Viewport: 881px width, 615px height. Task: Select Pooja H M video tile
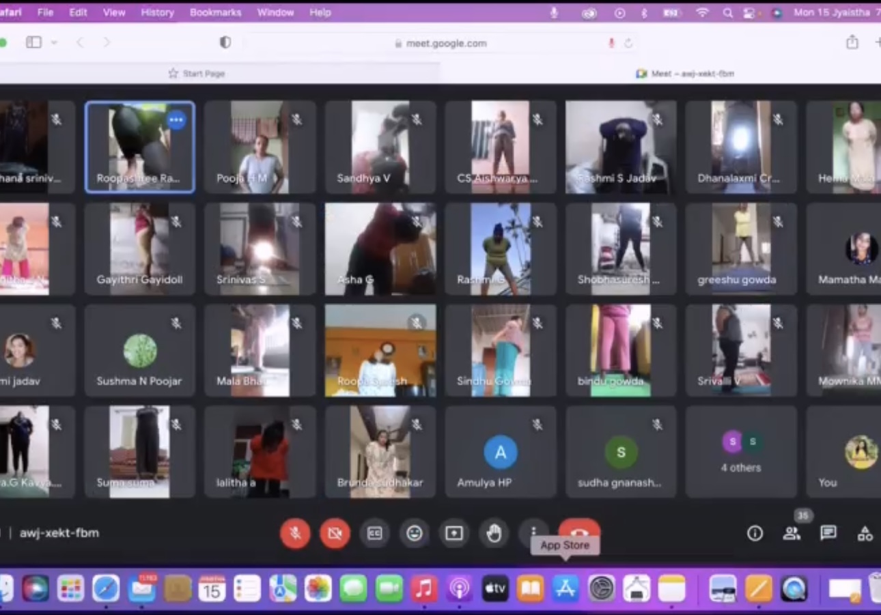260,147
